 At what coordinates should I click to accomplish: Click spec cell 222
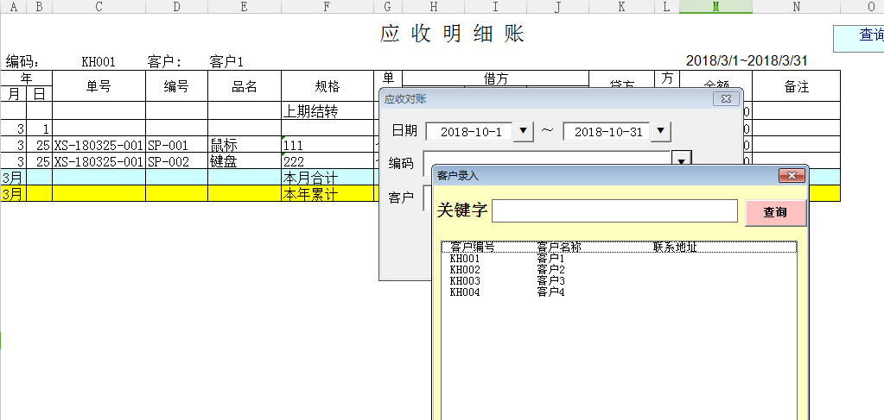click(327, 161)
